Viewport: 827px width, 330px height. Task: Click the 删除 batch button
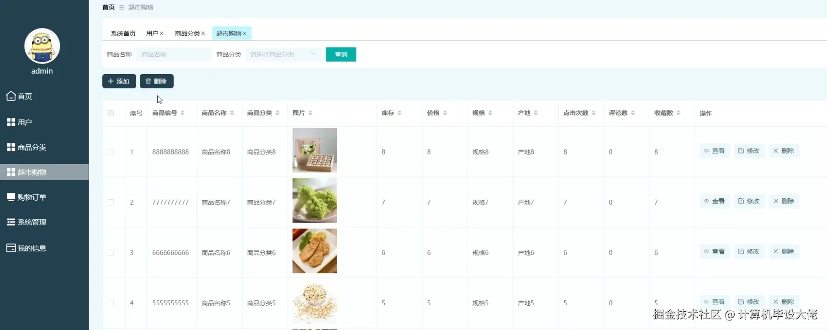point(157,81)
